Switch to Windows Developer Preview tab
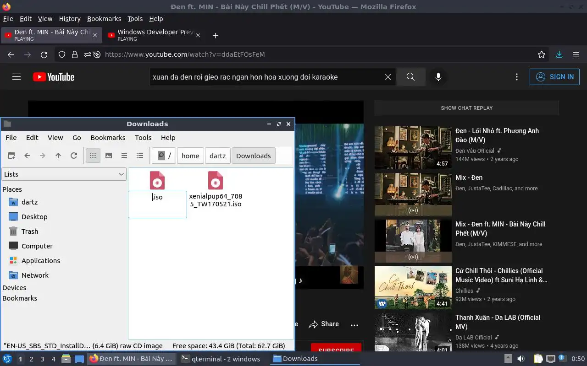The width and height of the screenshot is (587, 366). (155, 35)
